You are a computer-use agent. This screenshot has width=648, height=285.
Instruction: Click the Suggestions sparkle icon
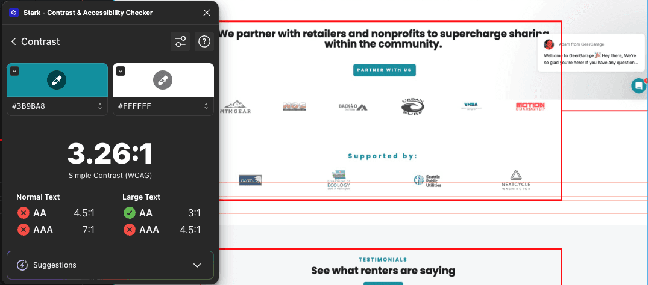click(22, 265)
